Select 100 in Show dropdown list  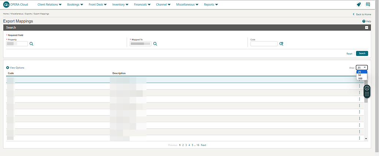pos(361,79)
